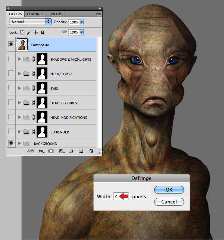This screenshot has width=224, height=240.
Task: Select the HEAD MODIFICATIONS group name
Action: tap(69, 117)
